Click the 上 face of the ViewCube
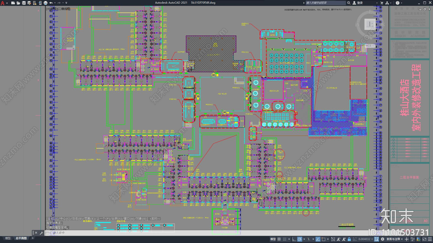Viewport: 433px width, 243px height. (370, 24)
